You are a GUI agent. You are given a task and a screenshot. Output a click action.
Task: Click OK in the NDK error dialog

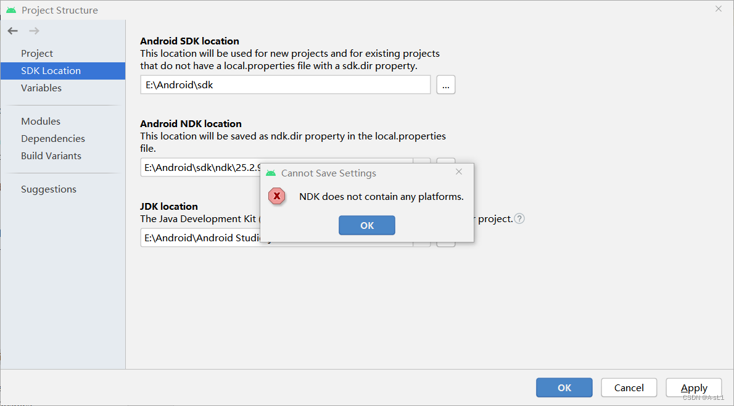tap(366, 225)
